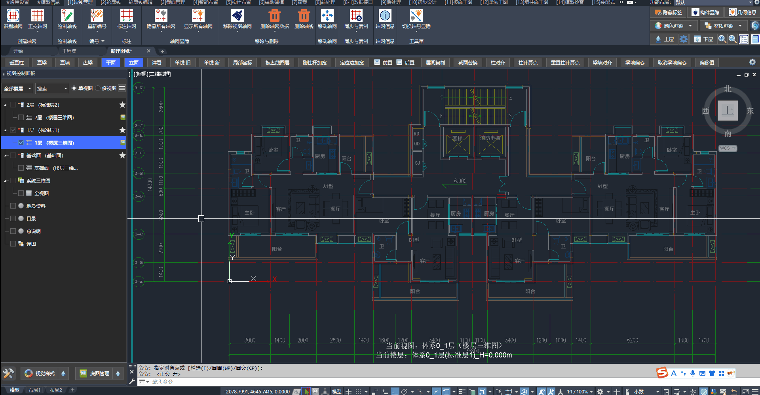
Task: Click the 删除轴网数据 trash icon
Action: (274, 16)
